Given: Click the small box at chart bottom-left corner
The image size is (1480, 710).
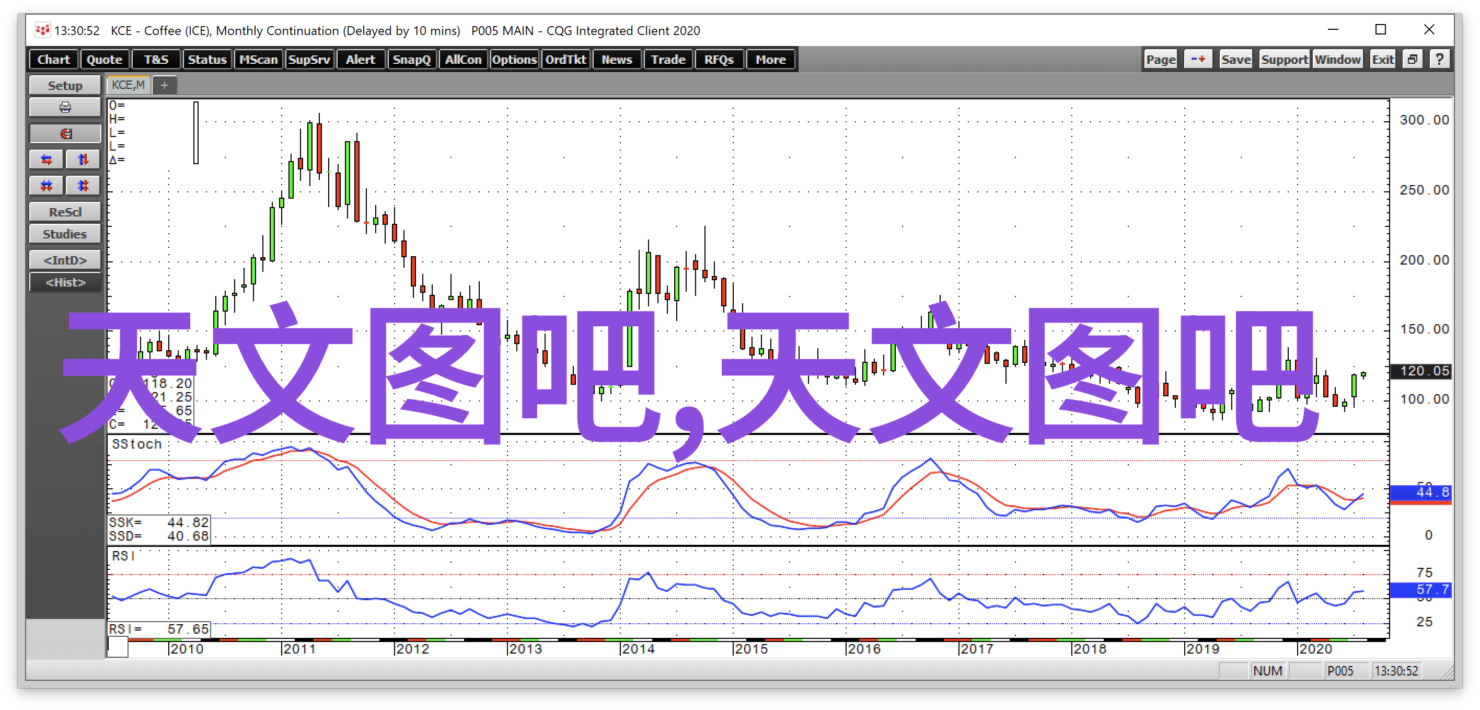Looking at the screenshot, I should click(118, 647).
